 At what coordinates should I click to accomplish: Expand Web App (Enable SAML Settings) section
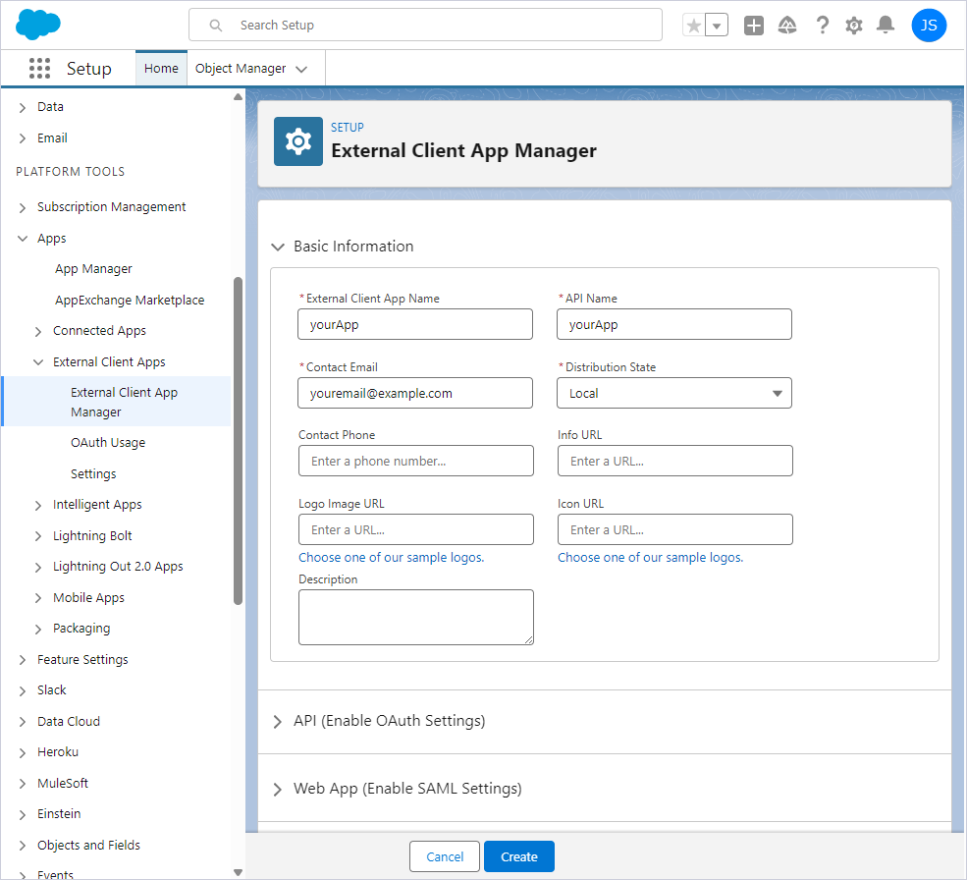[x=278, y=790]
